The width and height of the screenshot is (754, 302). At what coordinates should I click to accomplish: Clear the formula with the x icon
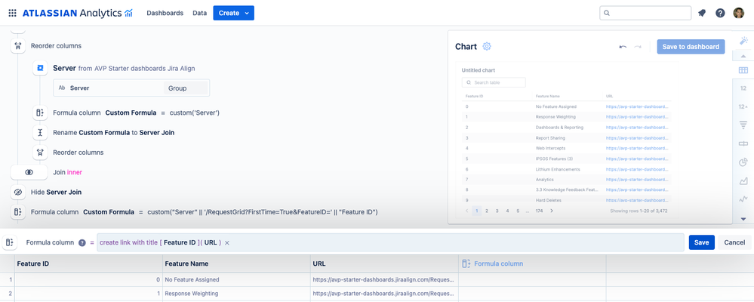[x=227, y=243]
